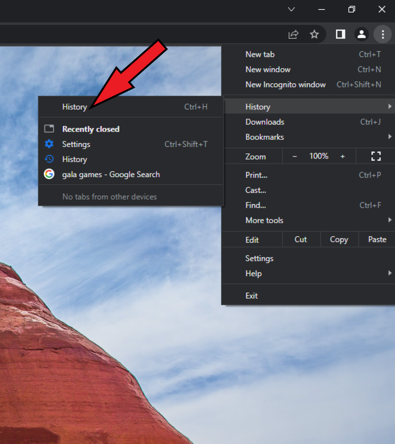Screen dimensions: 395x444
Task: Click the share page icon
Action: pos(293,34)
